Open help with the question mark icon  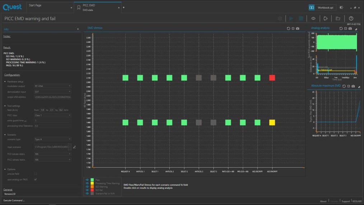click(x=351, y=18)
